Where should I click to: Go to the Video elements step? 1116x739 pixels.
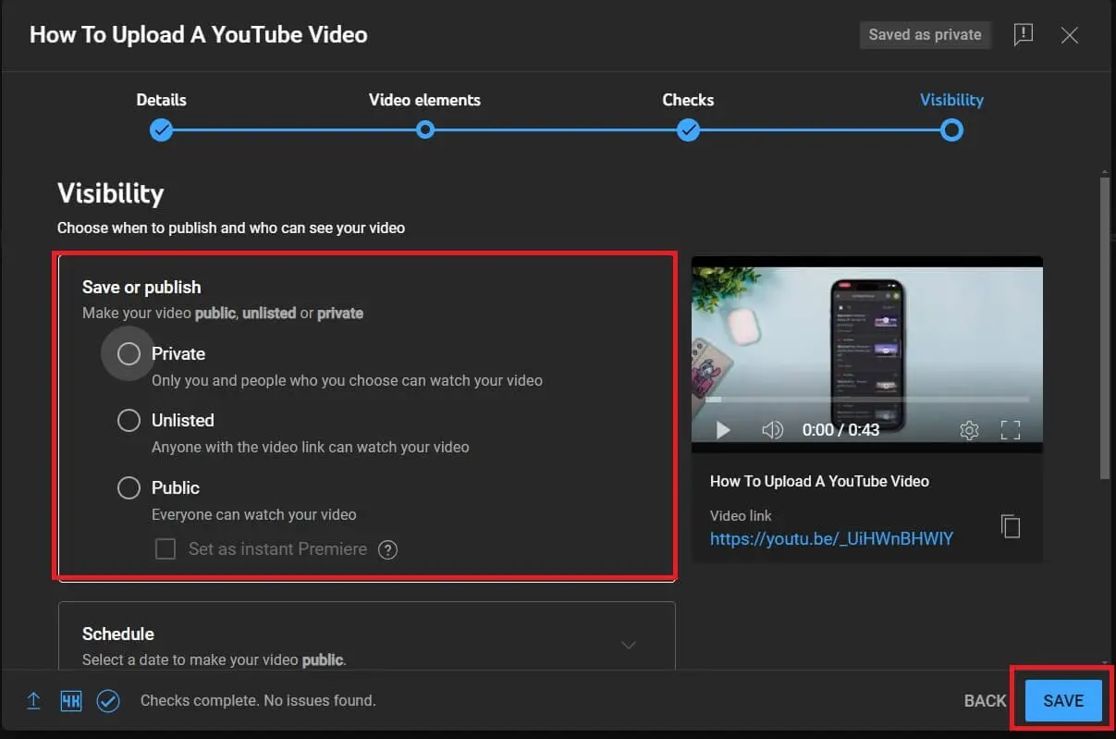point(424,115)
